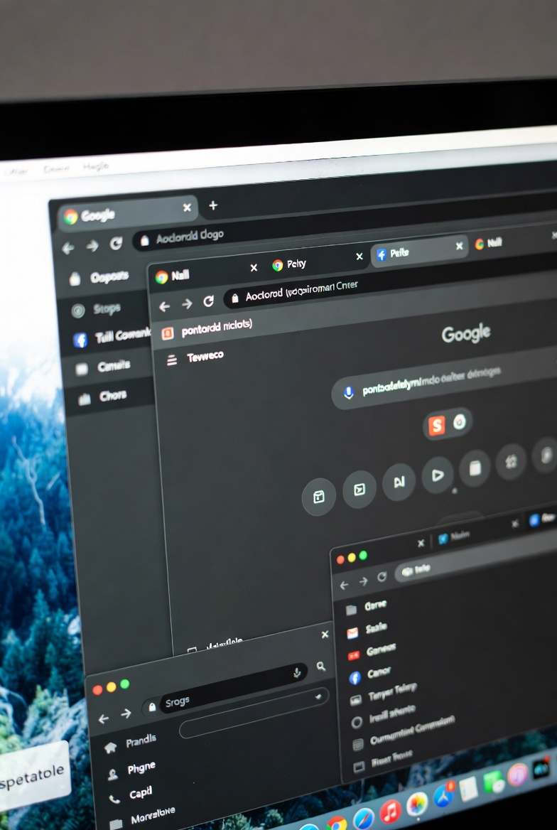Open a new tab with plus button
Image resolution: width=557 pixels, height=830 pixels.
(212, 206)
